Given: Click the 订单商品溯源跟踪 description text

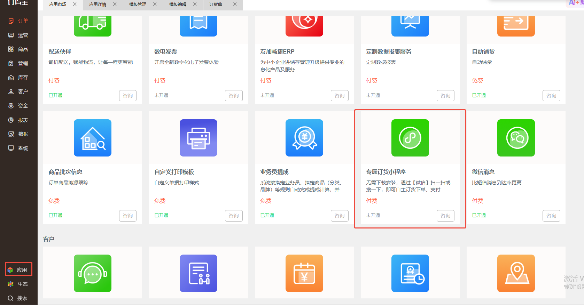Looking at the screenshot, I should pos(68,183).
